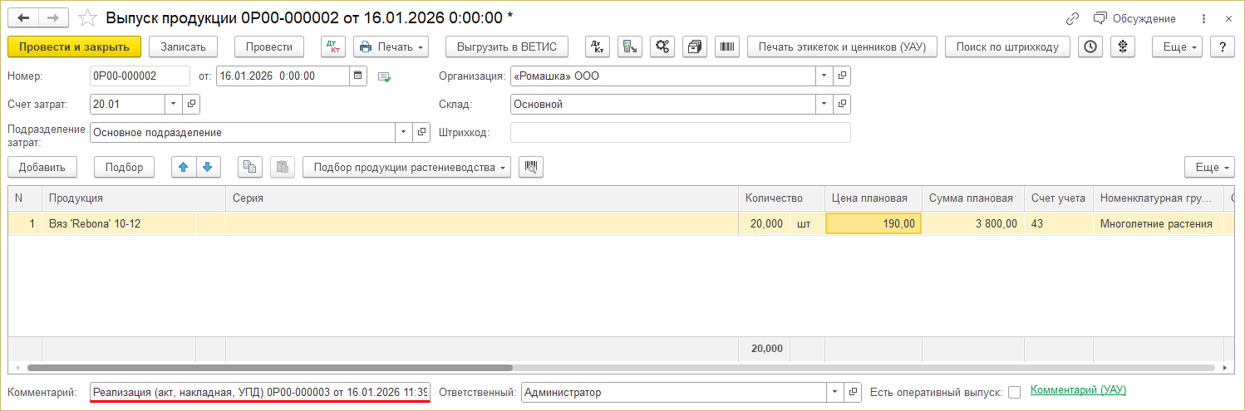Click the Штрихкод input field
This screenshot has width=1245, height=411.
tap(681, 133)
